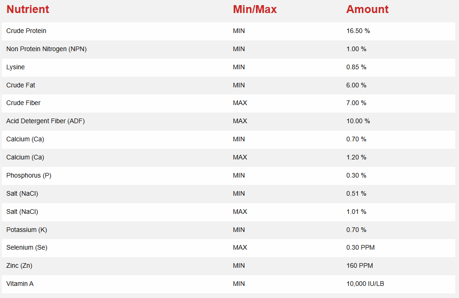The image size is (459, 298).
Task: Click the Non Protein Nitrogen (NPN) cell
Action: tap(46, 49)
